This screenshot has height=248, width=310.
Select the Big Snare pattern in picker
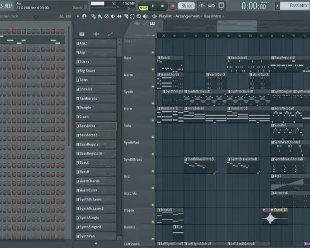point(96,71)
